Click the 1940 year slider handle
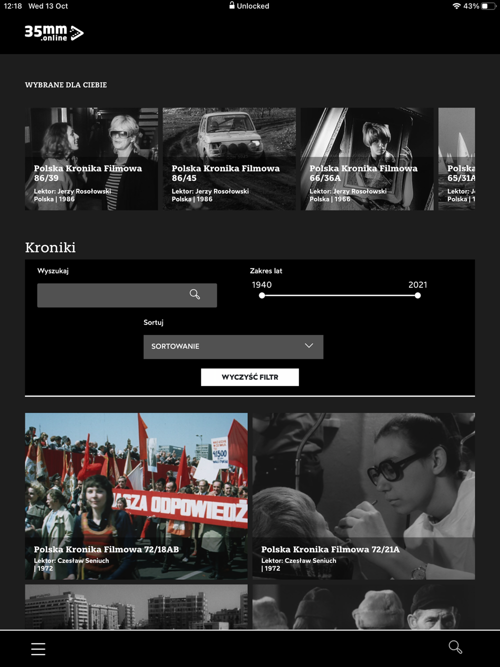The image size is (500, 667). pyautogui.click(x=261, y=295)
